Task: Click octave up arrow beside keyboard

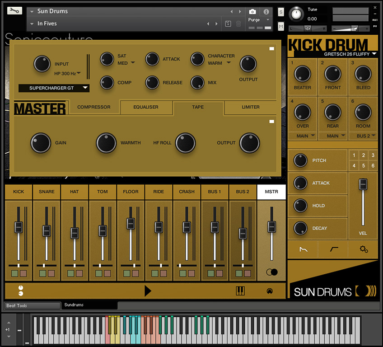Action: [x=9, y=323]
